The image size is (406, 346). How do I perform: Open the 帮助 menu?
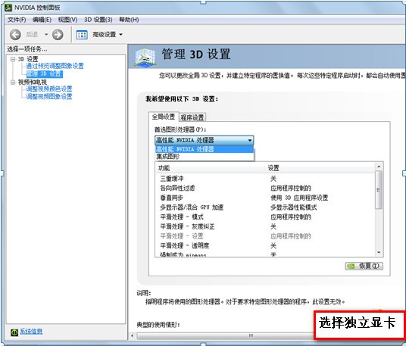[129, 20]
